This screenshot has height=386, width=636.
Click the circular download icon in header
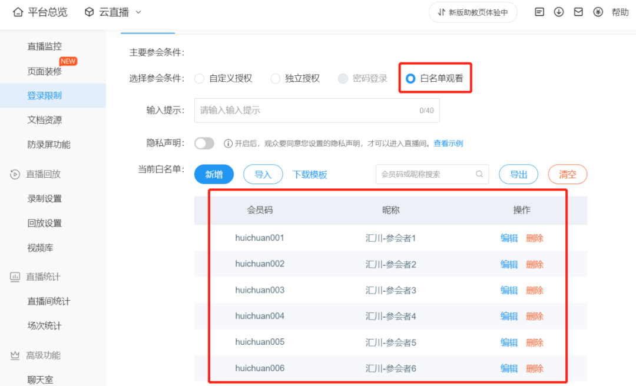559,11
